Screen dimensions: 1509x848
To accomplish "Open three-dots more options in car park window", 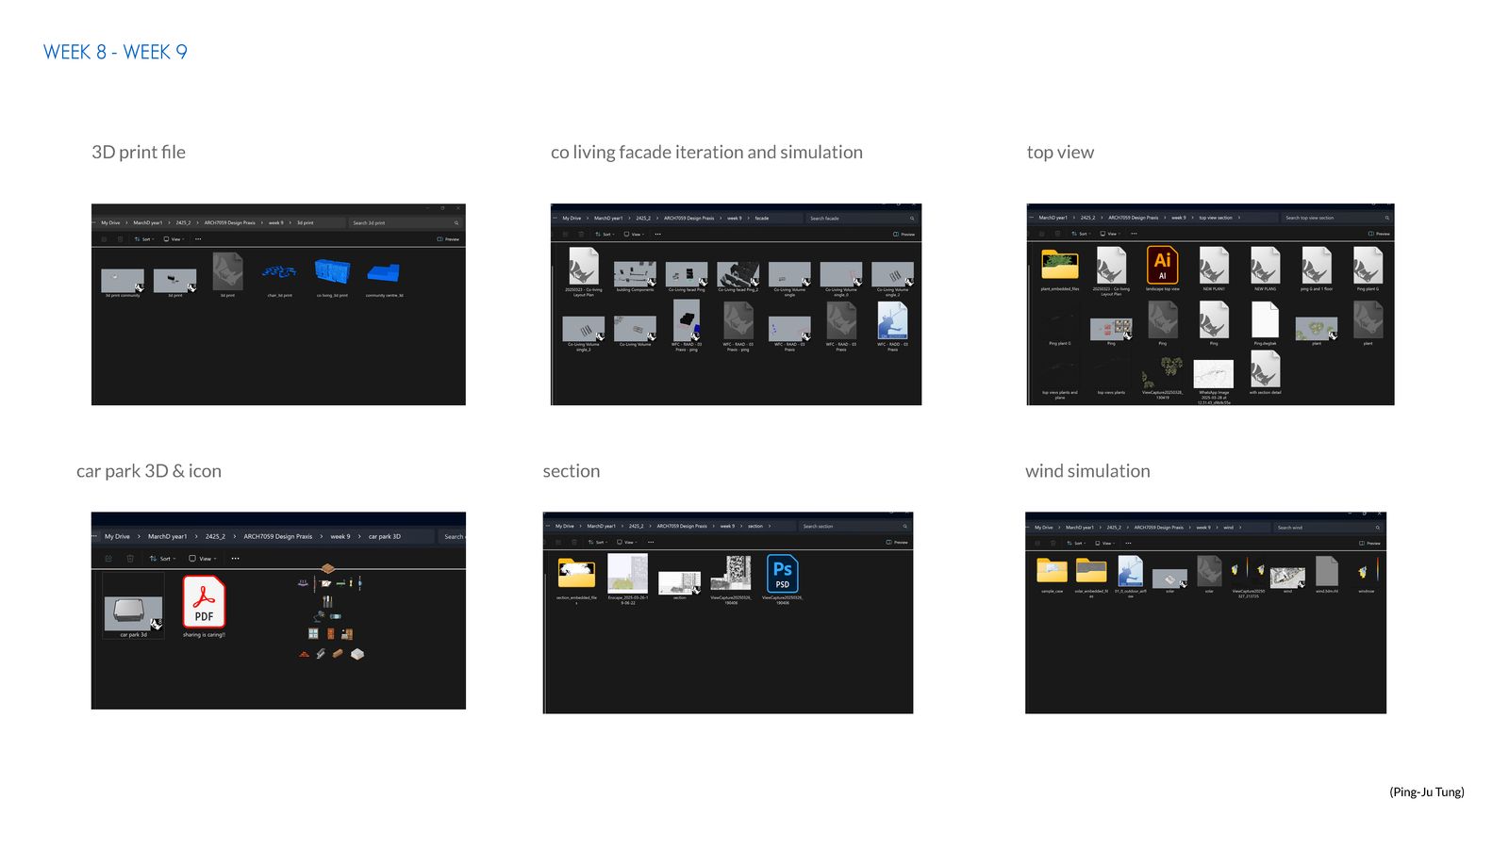I will point(236,559).
